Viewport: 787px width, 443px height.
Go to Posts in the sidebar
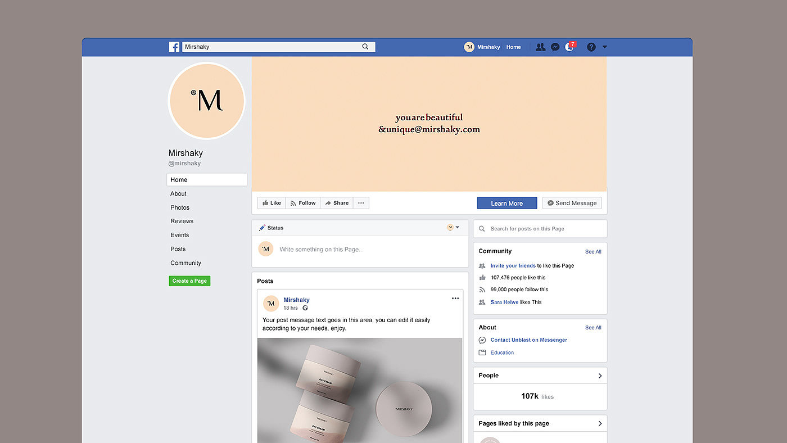pyautogui.click(x=178, y=249)
